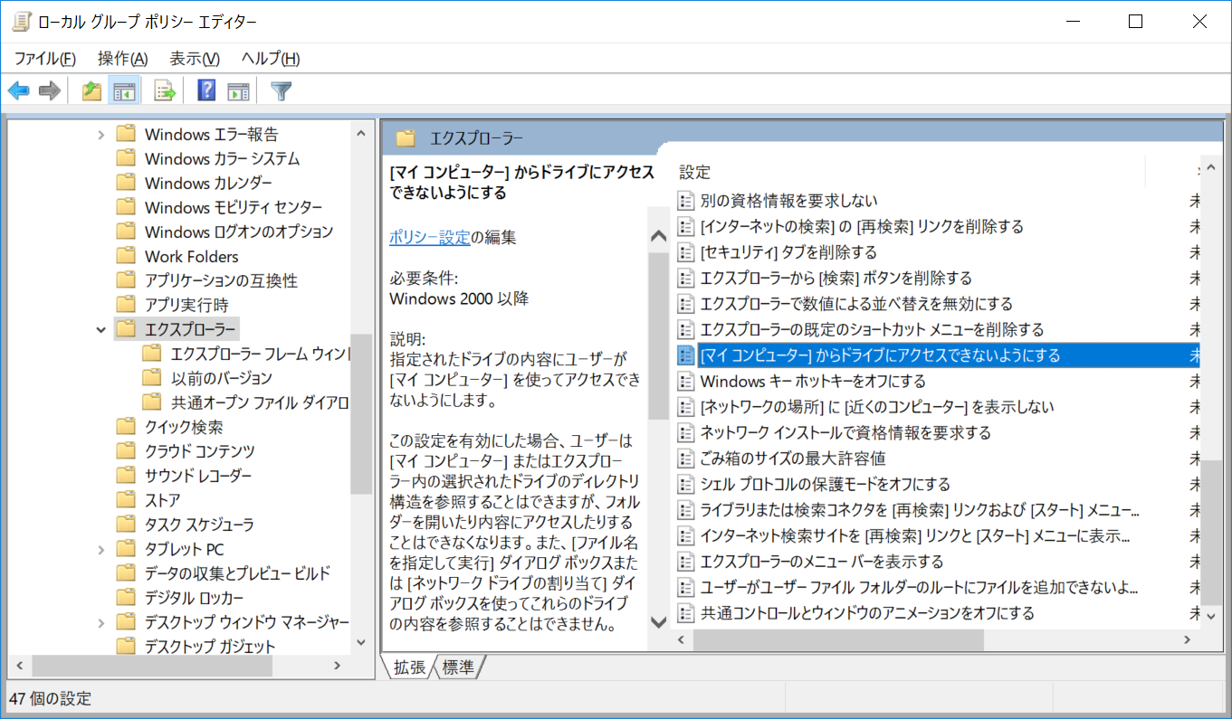1232x719 pixels.
Task: Select データの収集とプレビュー ビルド in tree
Action: [237, 573]
